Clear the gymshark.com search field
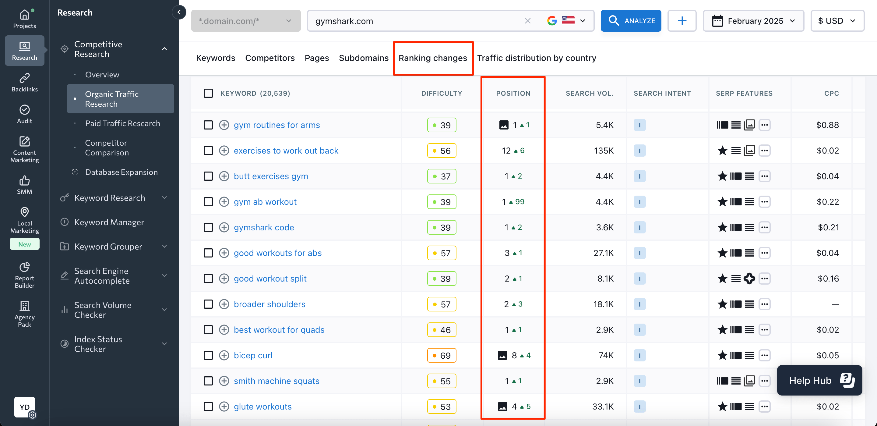 click(527, 21)
